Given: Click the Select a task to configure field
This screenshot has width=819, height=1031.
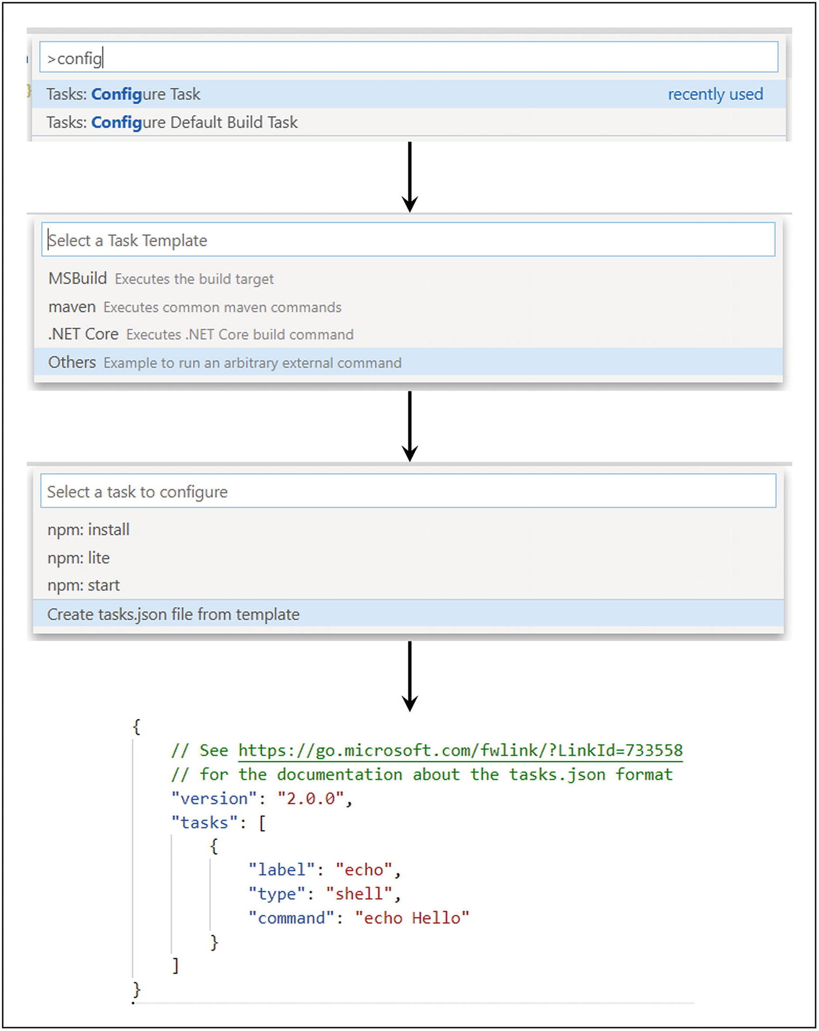Looking at the screenshot, I should [x=408, y=492].
